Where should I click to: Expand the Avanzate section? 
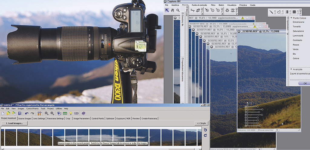[x=291, y=69]
